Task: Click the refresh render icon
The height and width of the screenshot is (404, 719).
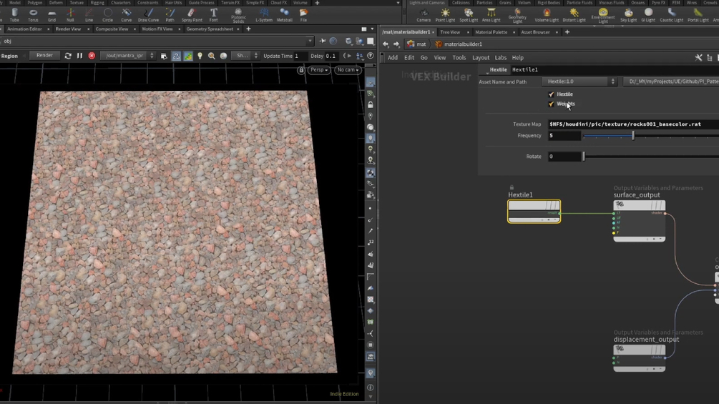Action: (68, 56)
